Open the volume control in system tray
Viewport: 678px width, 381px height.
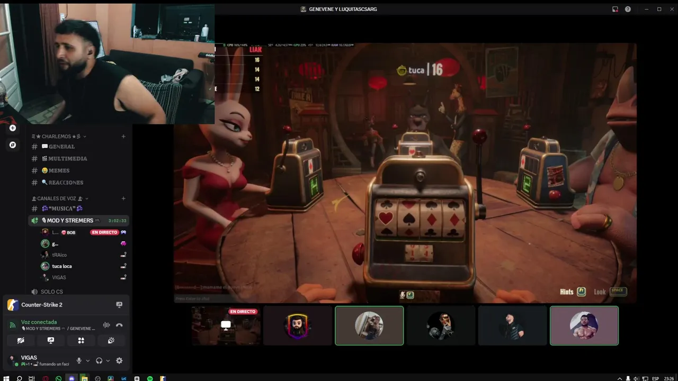pyautogui.click(x=636, y=378)
